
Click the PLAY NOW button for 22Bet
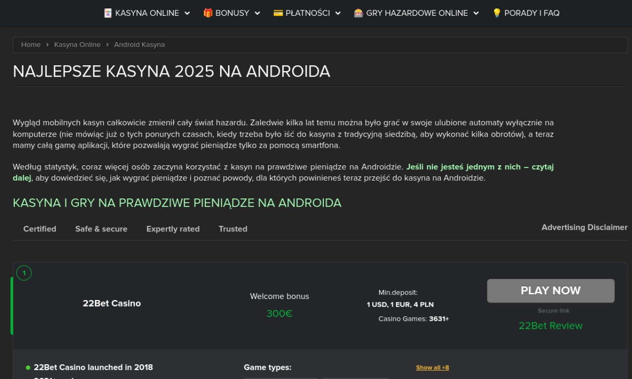coord(551,291)
